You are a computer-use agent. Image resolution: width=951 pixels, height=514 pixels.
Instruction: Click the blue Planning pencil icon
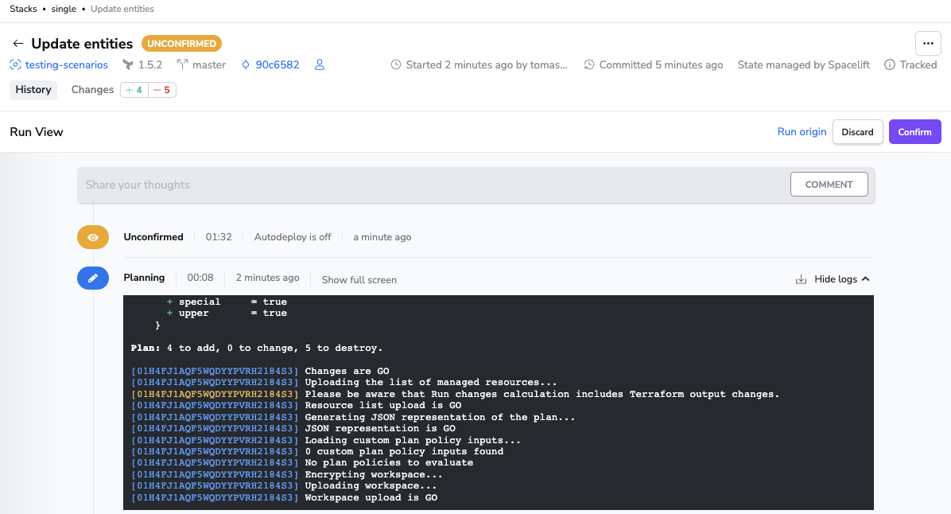[93, 278]
